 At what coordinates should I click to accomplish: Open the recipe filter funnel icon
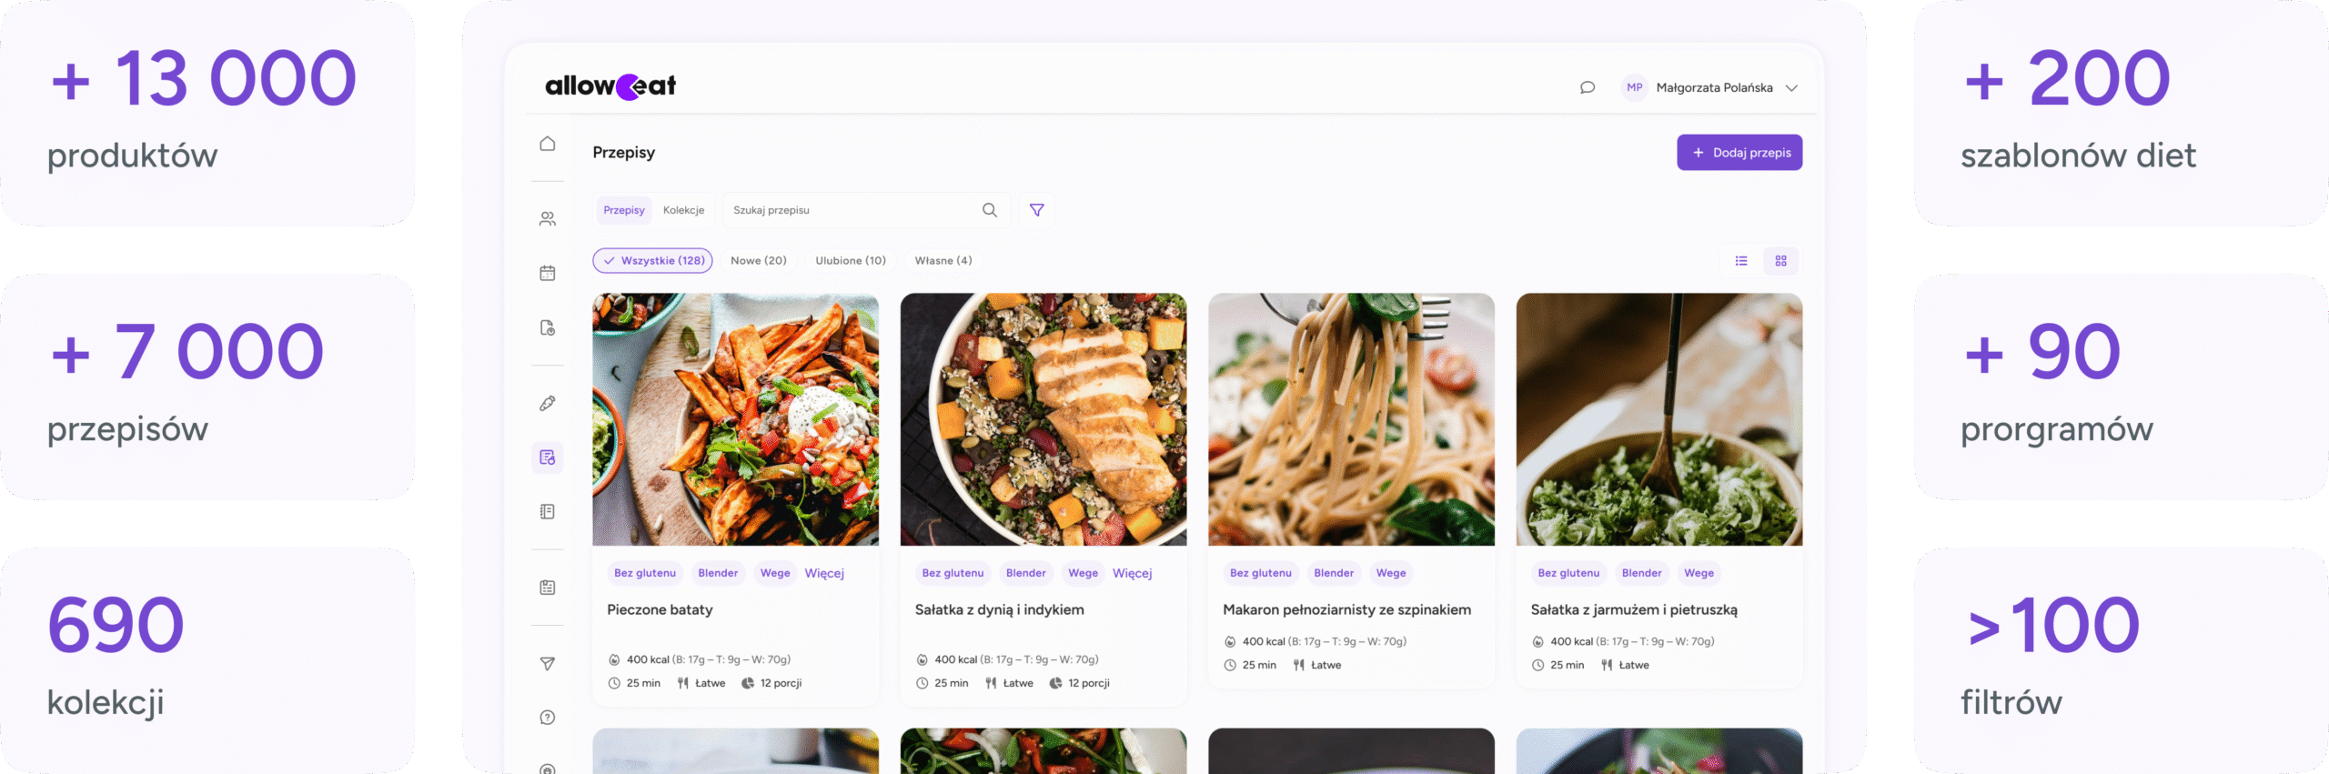[1036, 210]
